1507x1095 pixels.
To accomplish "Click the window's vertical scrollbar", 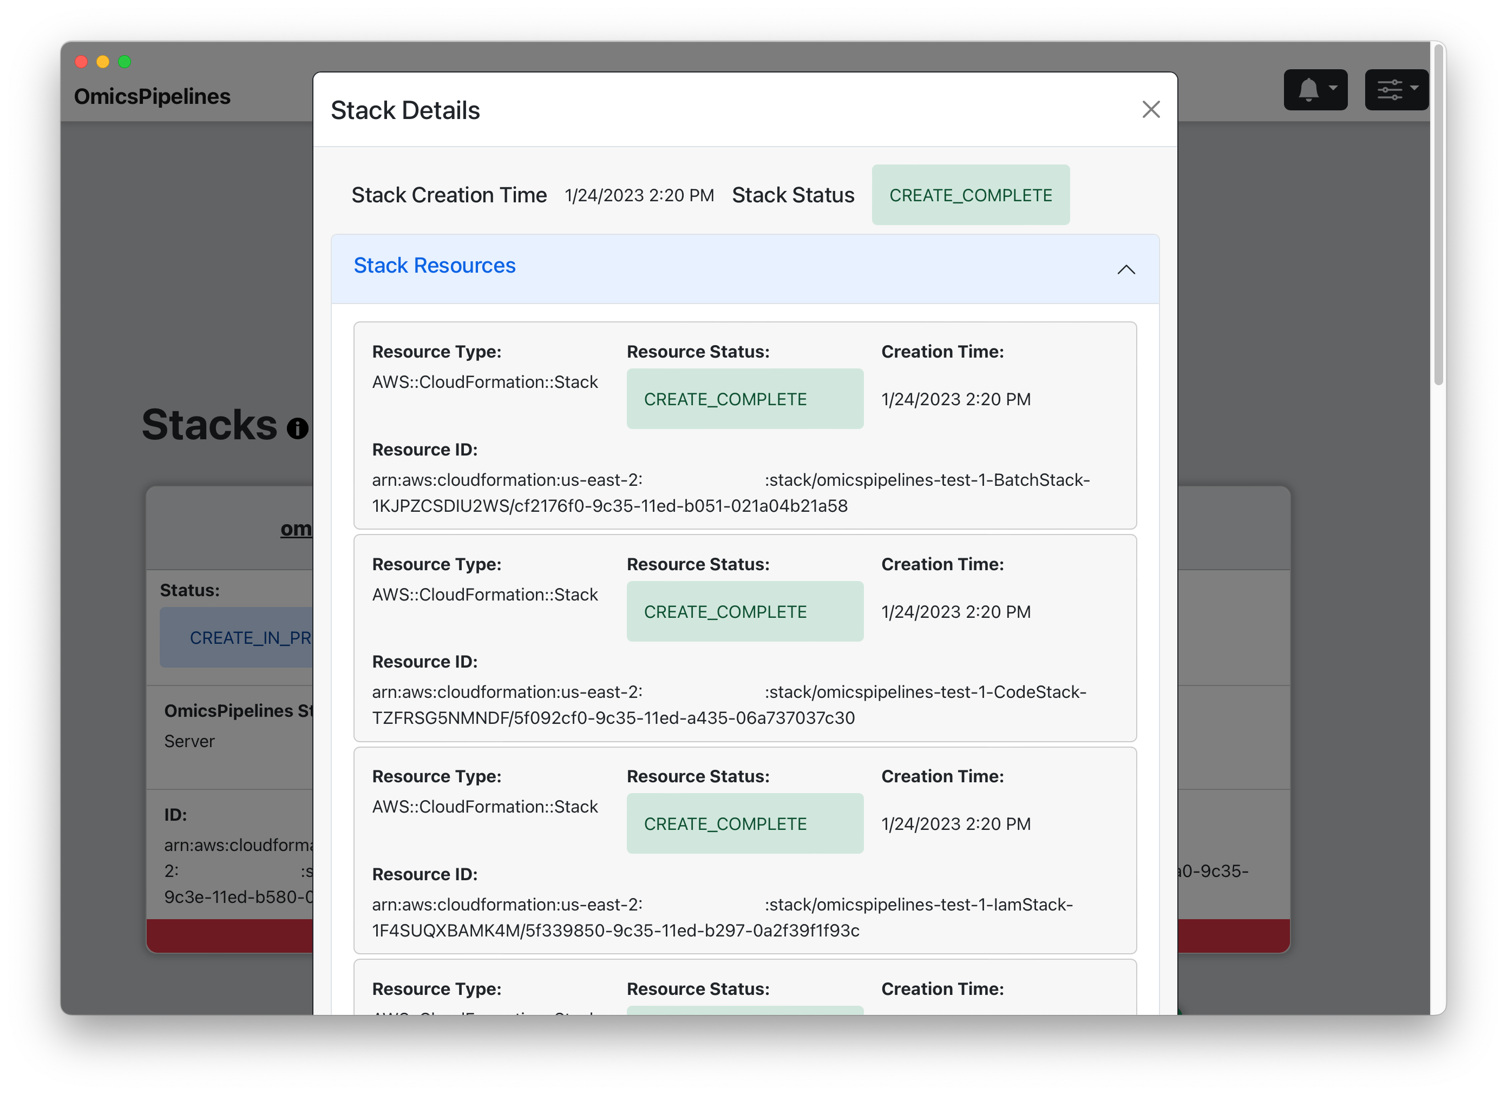I will (x=1439, y=214).
